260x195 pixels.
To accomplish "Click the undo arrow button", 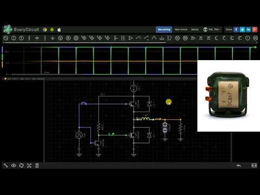I will point(239,165).
